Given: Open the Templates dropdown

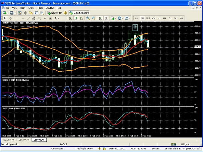Looking at the screenshot, I should (127, 18).
